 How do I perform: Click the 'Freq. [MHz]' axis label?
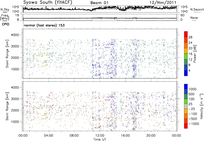(x=5, y=17)
